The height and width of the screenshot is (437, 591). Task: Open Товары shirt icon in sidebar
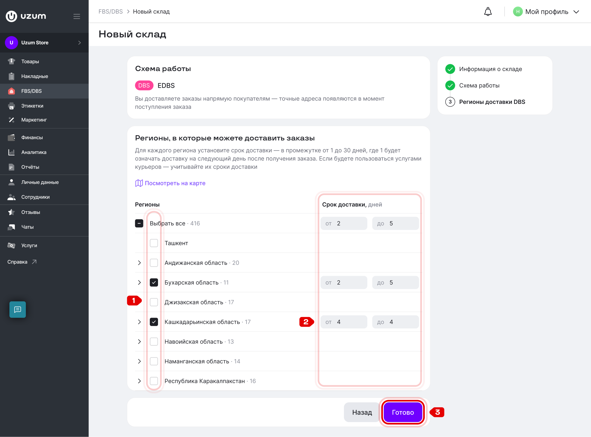pyautogui.click(x=11, y=61)
